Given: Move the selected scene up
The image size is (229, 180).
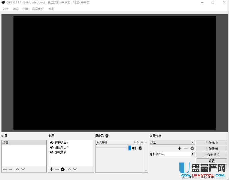Looking at the screenshot, I should [18, 169].
